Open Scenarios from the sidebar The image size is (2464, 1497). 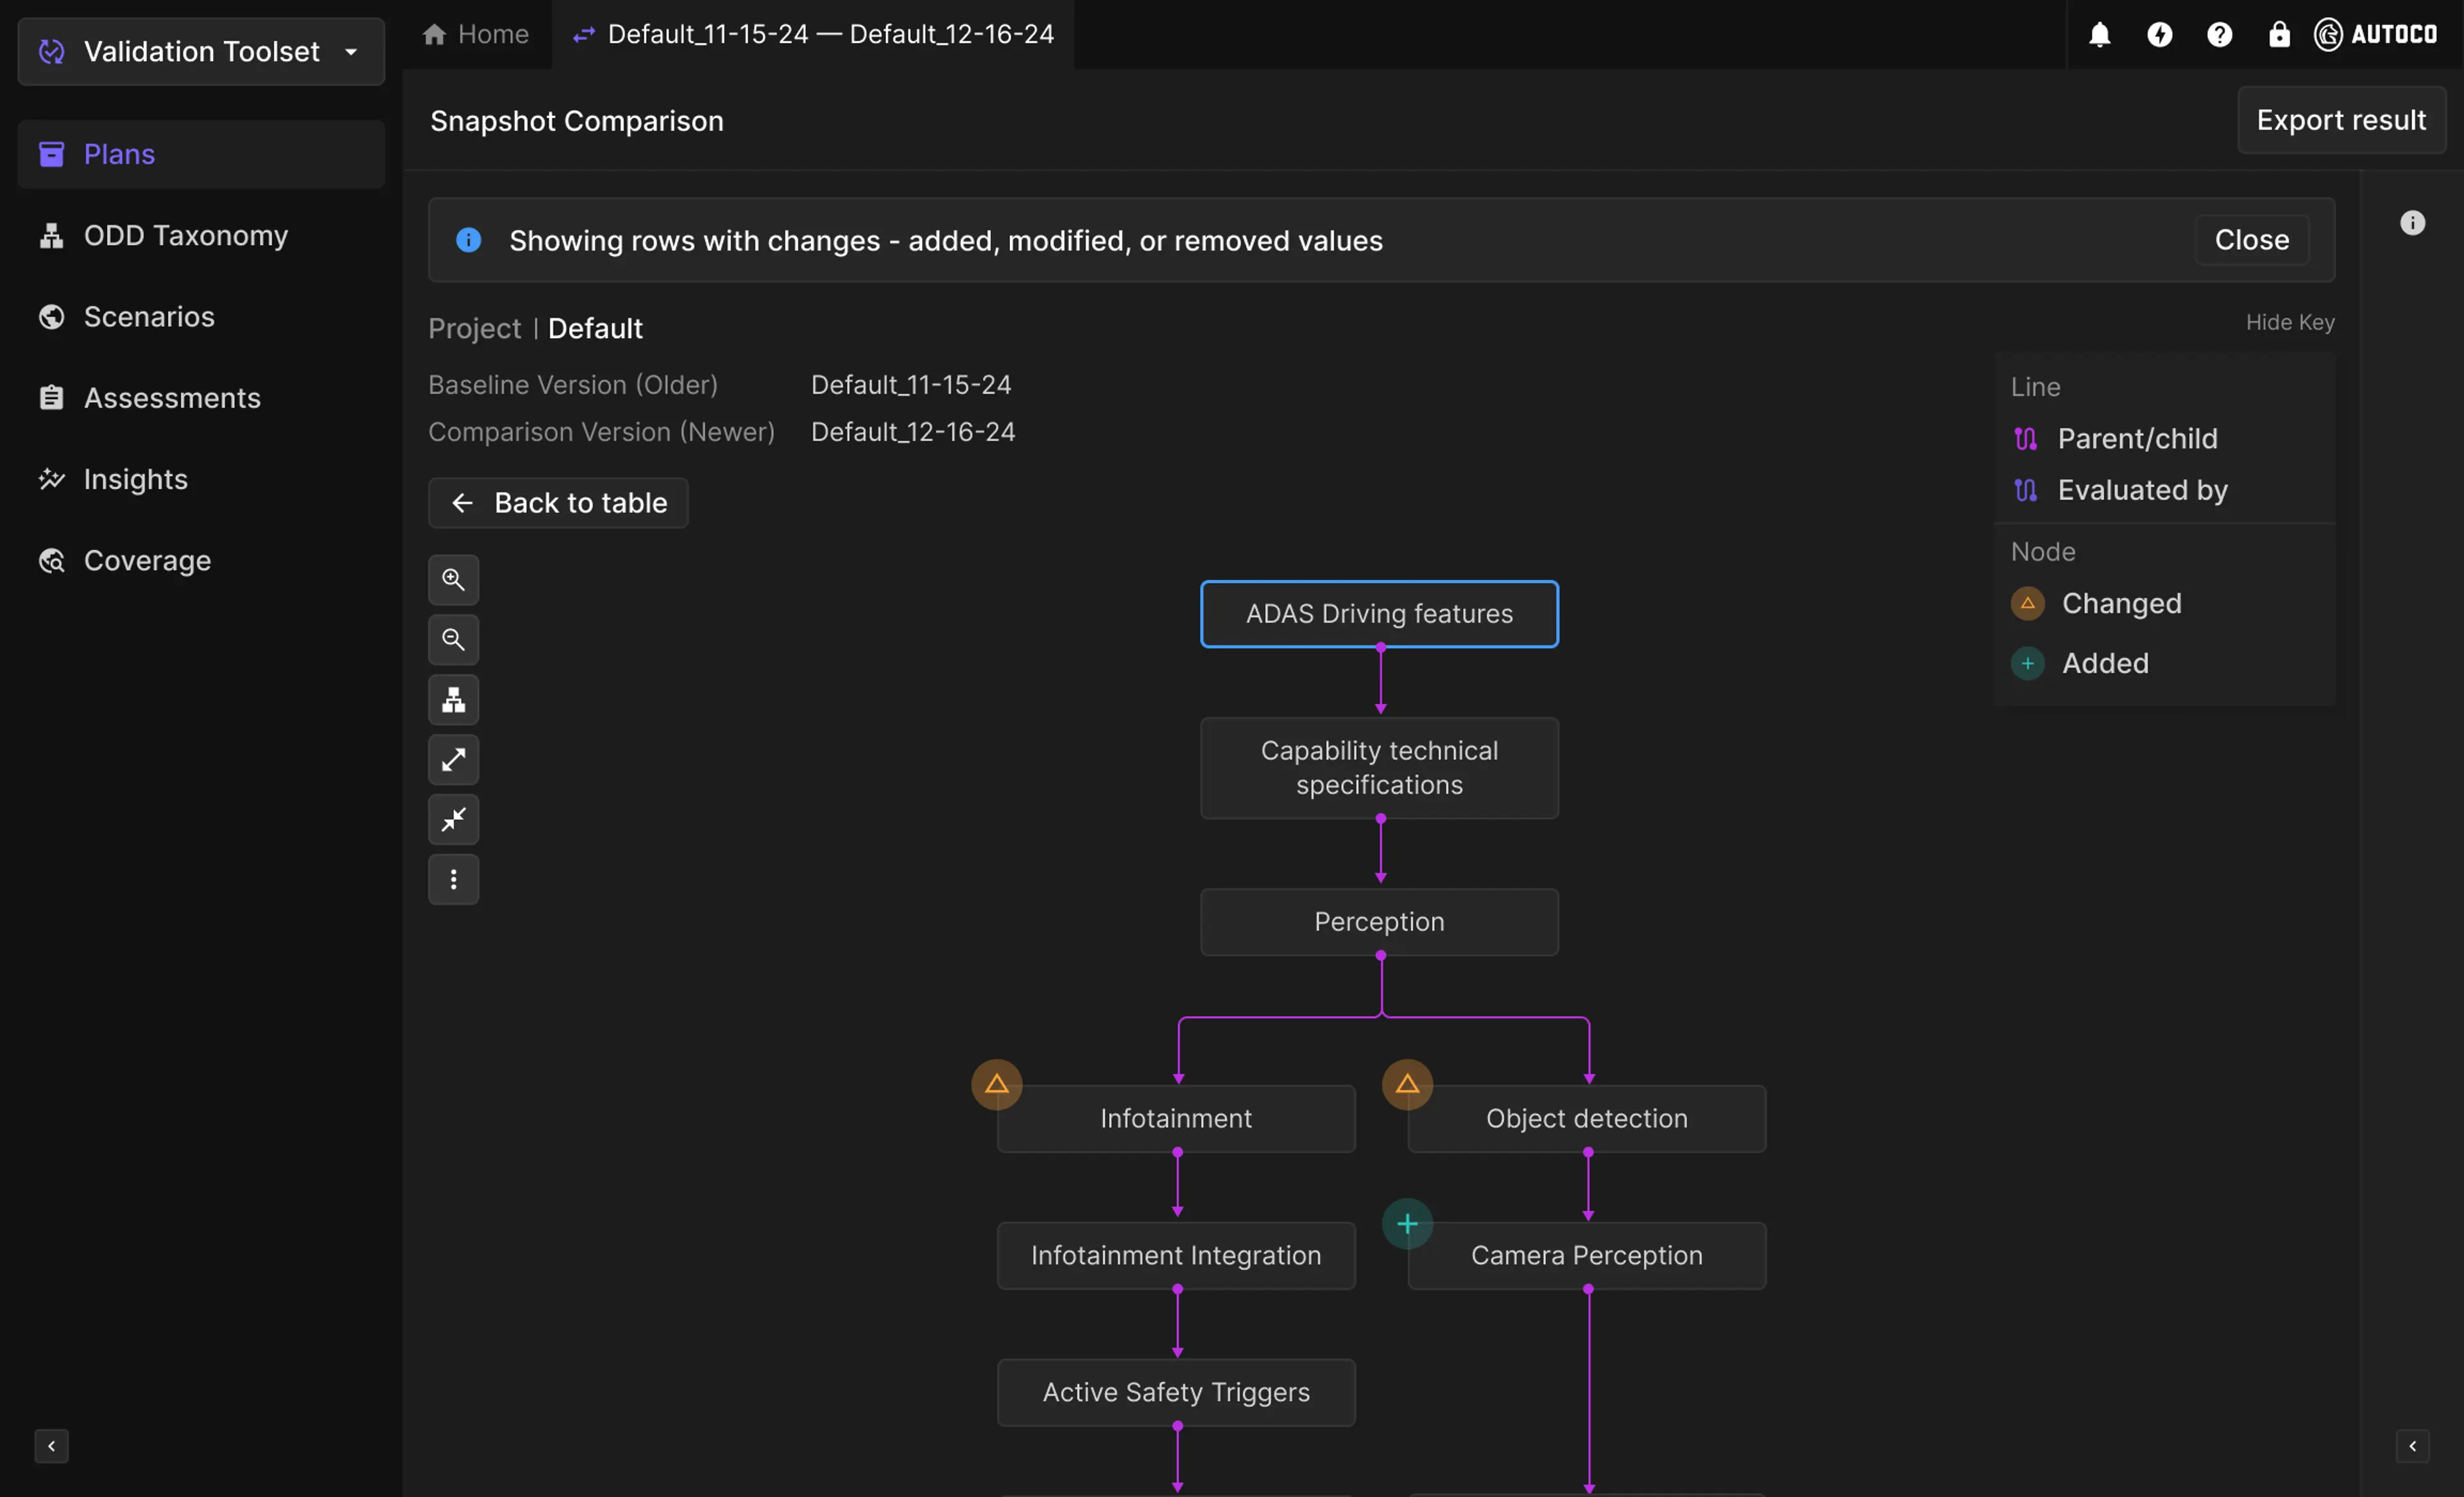(201, 316)
